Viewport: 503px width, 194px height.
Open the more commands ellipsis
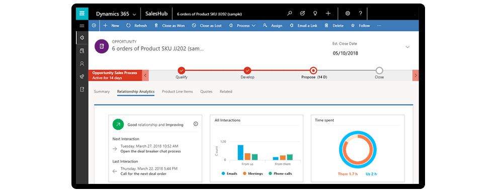(x=379, y=26)
